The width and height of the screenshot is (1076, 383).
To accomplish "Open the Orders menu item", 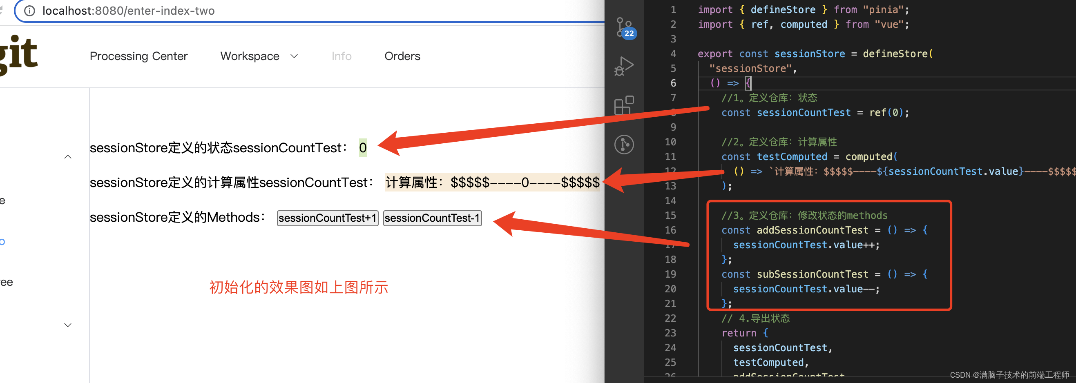I will (402, 56).
